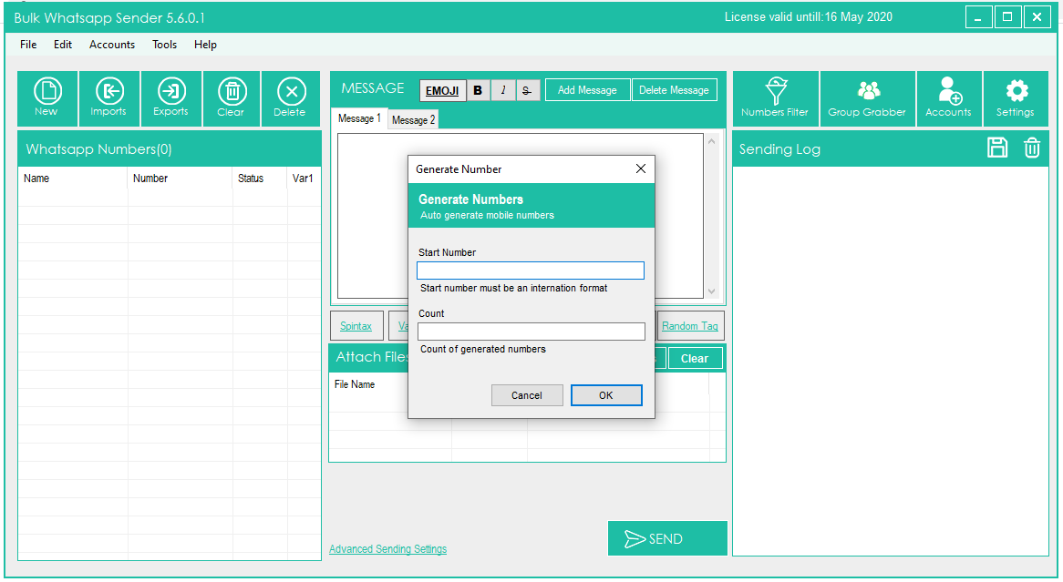The width and height of the screenshot is (1063, 582).
Task: Click the Count input field
Action: coord(531,332)
